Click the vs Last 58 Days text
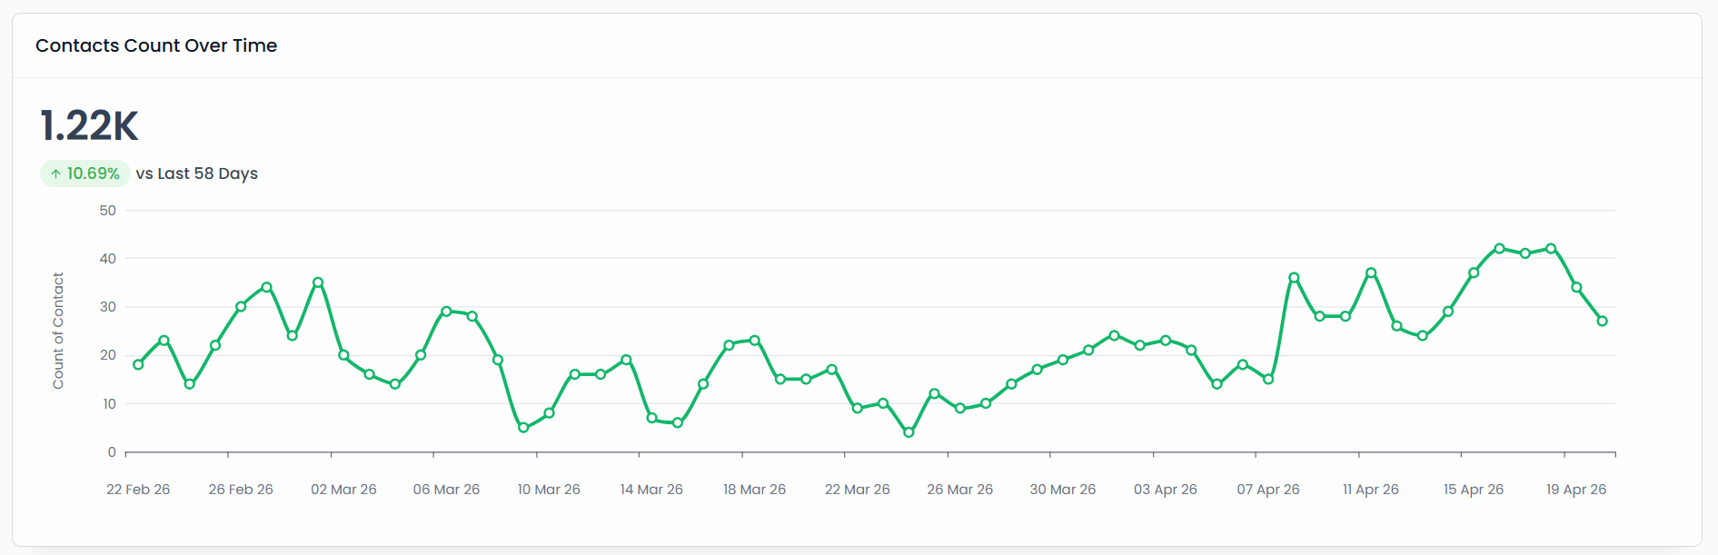Viewport: 1718px width, 555px height. [x=197, y=173]
